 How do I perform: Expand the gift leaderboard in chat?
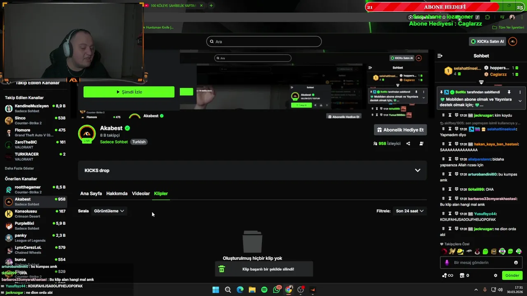481,82
